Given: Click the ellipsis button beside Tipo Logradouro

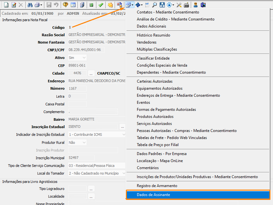Looking at the screenshot, I should tap(91, 189).
